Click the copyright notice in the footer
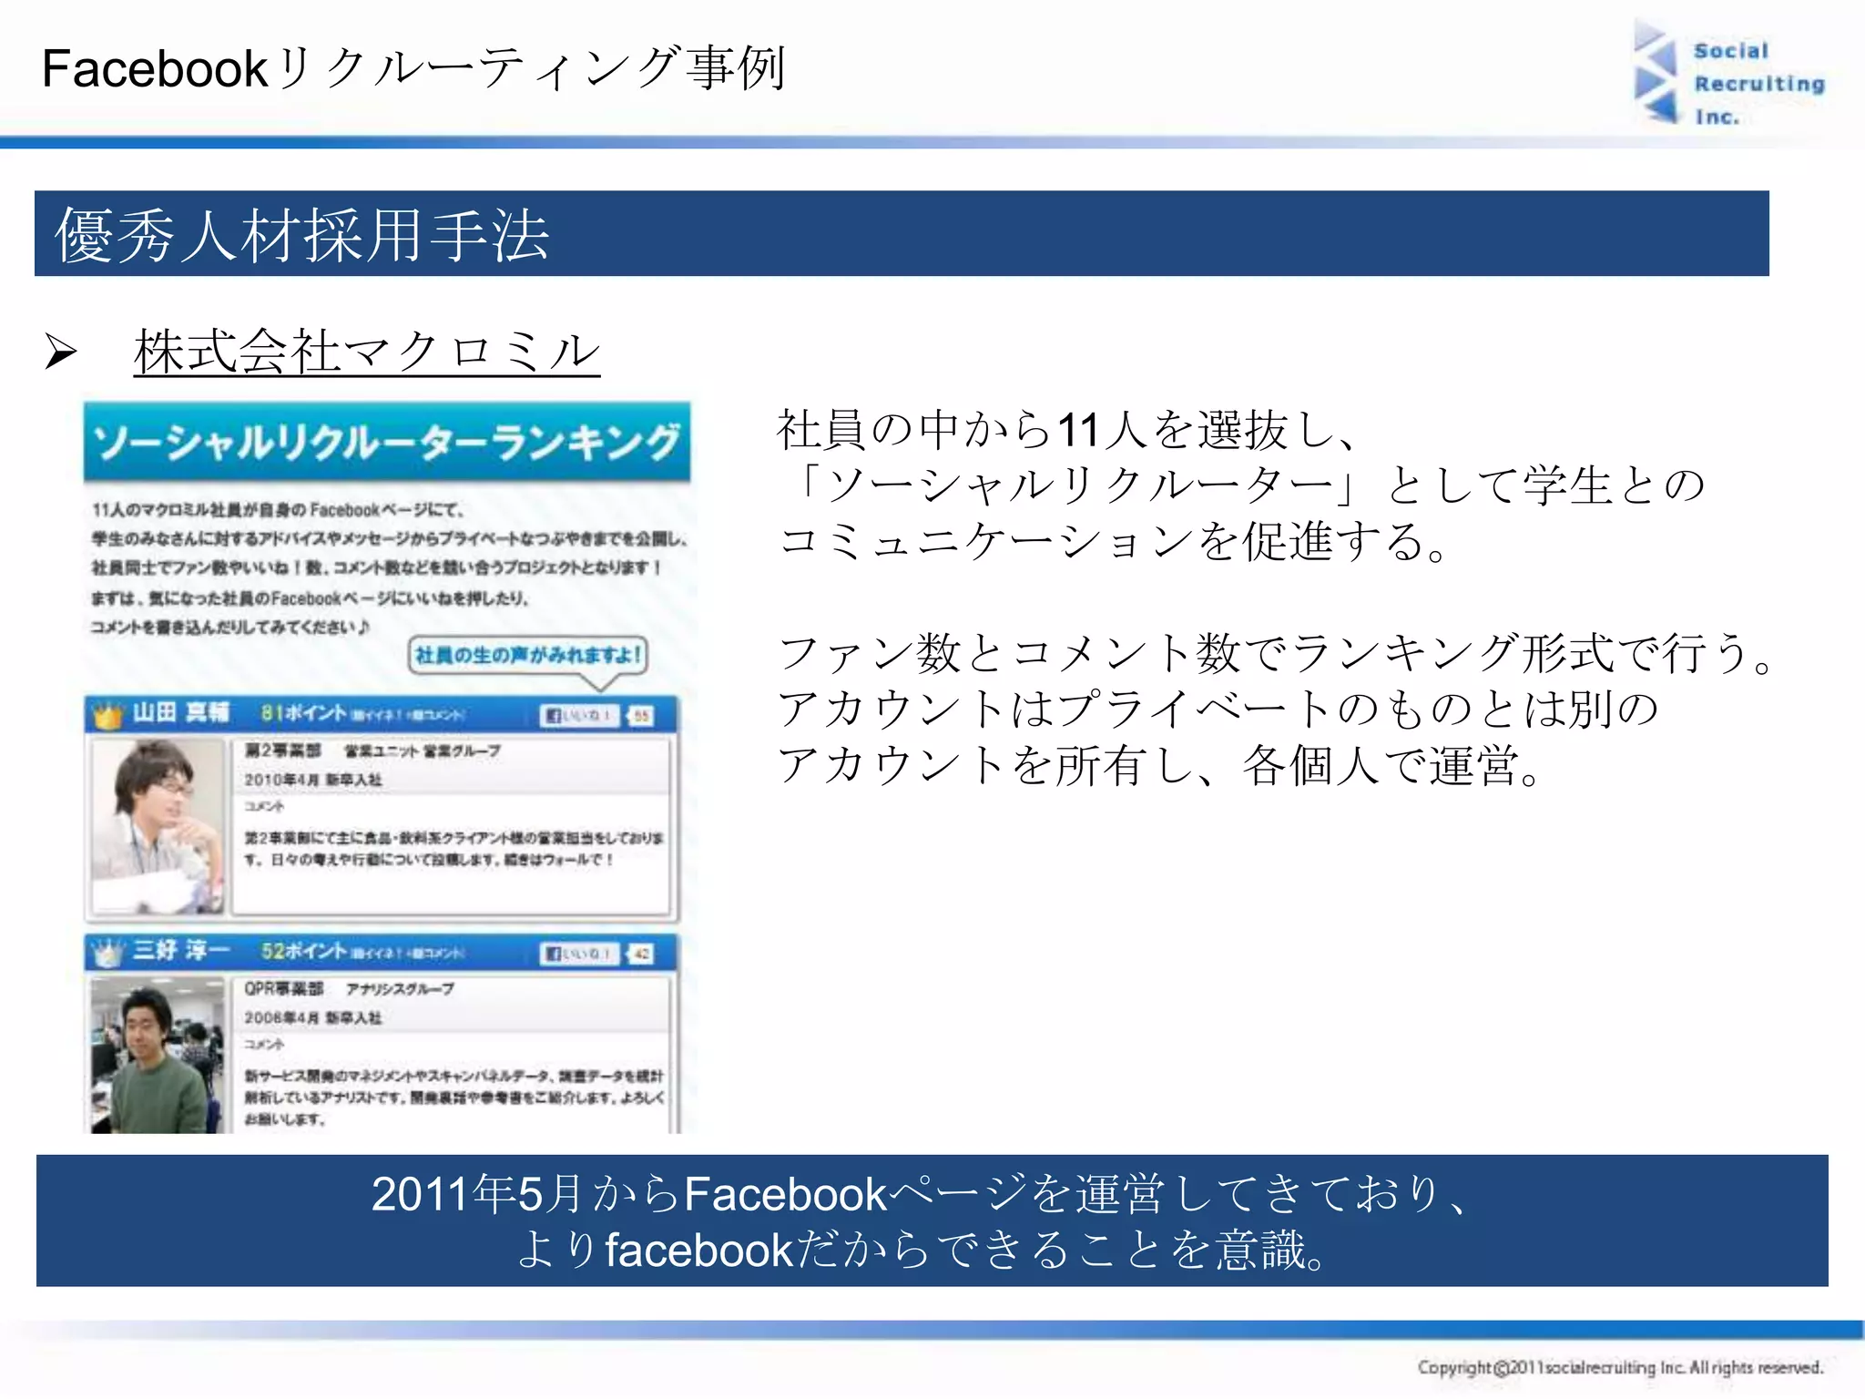1865x1399 pixels. [1620, 1367]
